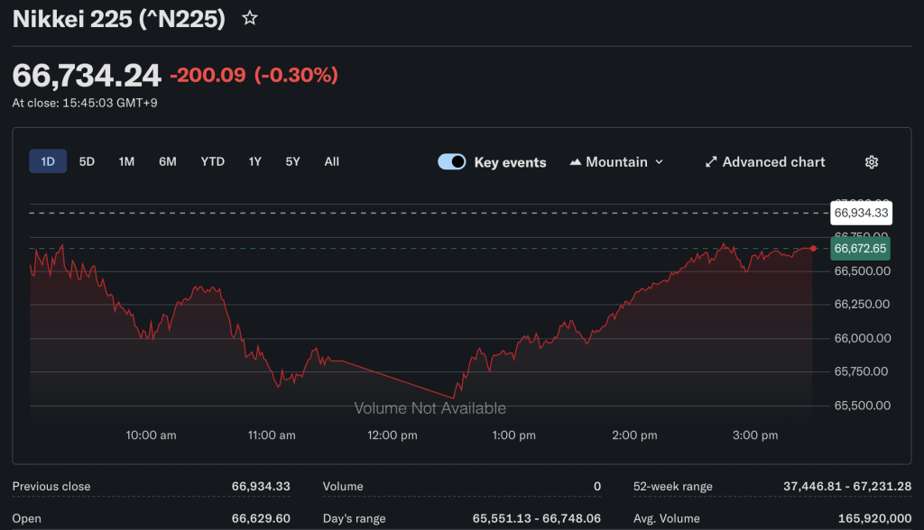Click the Advanced chart expand arrow icon
Image resolution: width=924 pixels, height=530 pixels.
pyautogui.click(x=711, y=162)
